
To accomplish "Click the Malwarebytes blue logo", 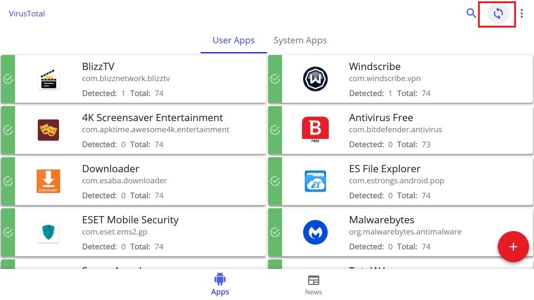I will tap(315, 232).
